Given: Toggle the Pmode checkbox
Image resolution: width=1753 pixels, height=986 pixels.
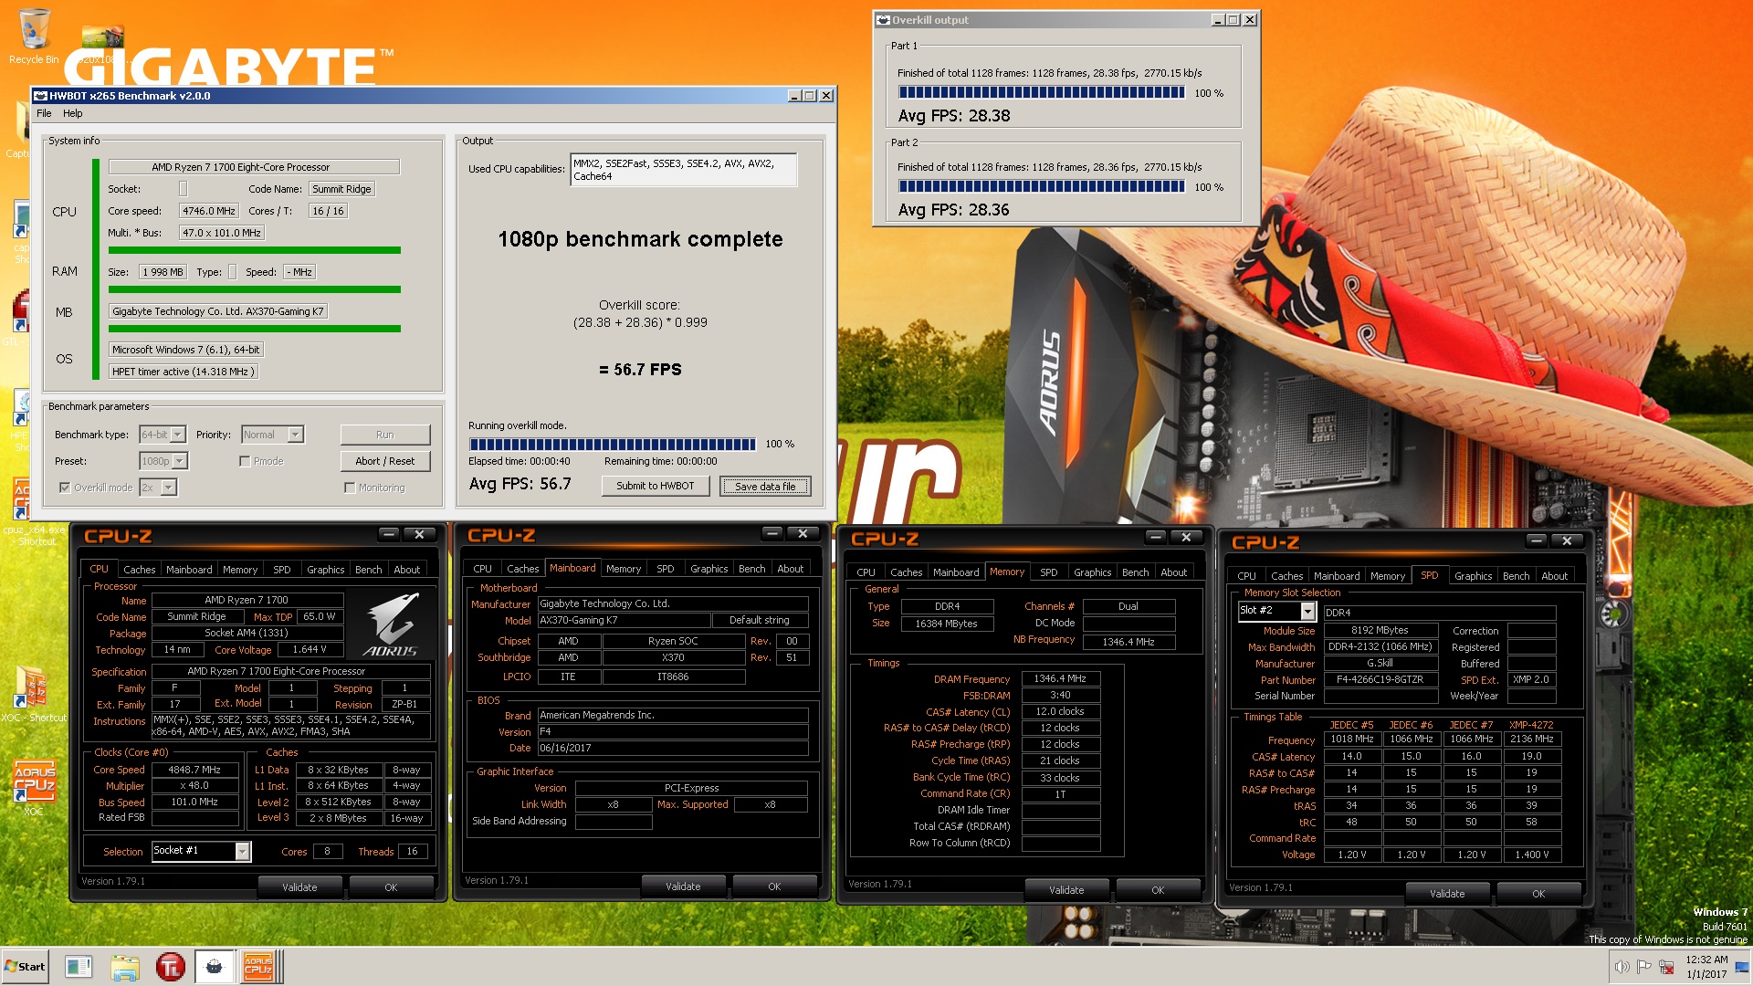Looking at the screenshot, I should click(x=245, y=461).
